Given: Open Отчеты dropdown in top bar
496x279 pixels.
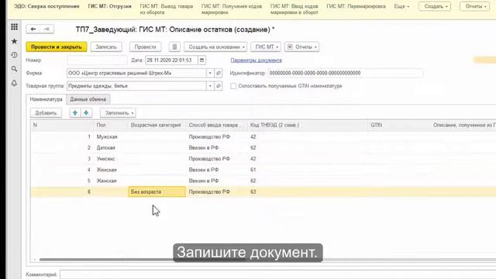Looking at the screenshot, I should 474,6.
